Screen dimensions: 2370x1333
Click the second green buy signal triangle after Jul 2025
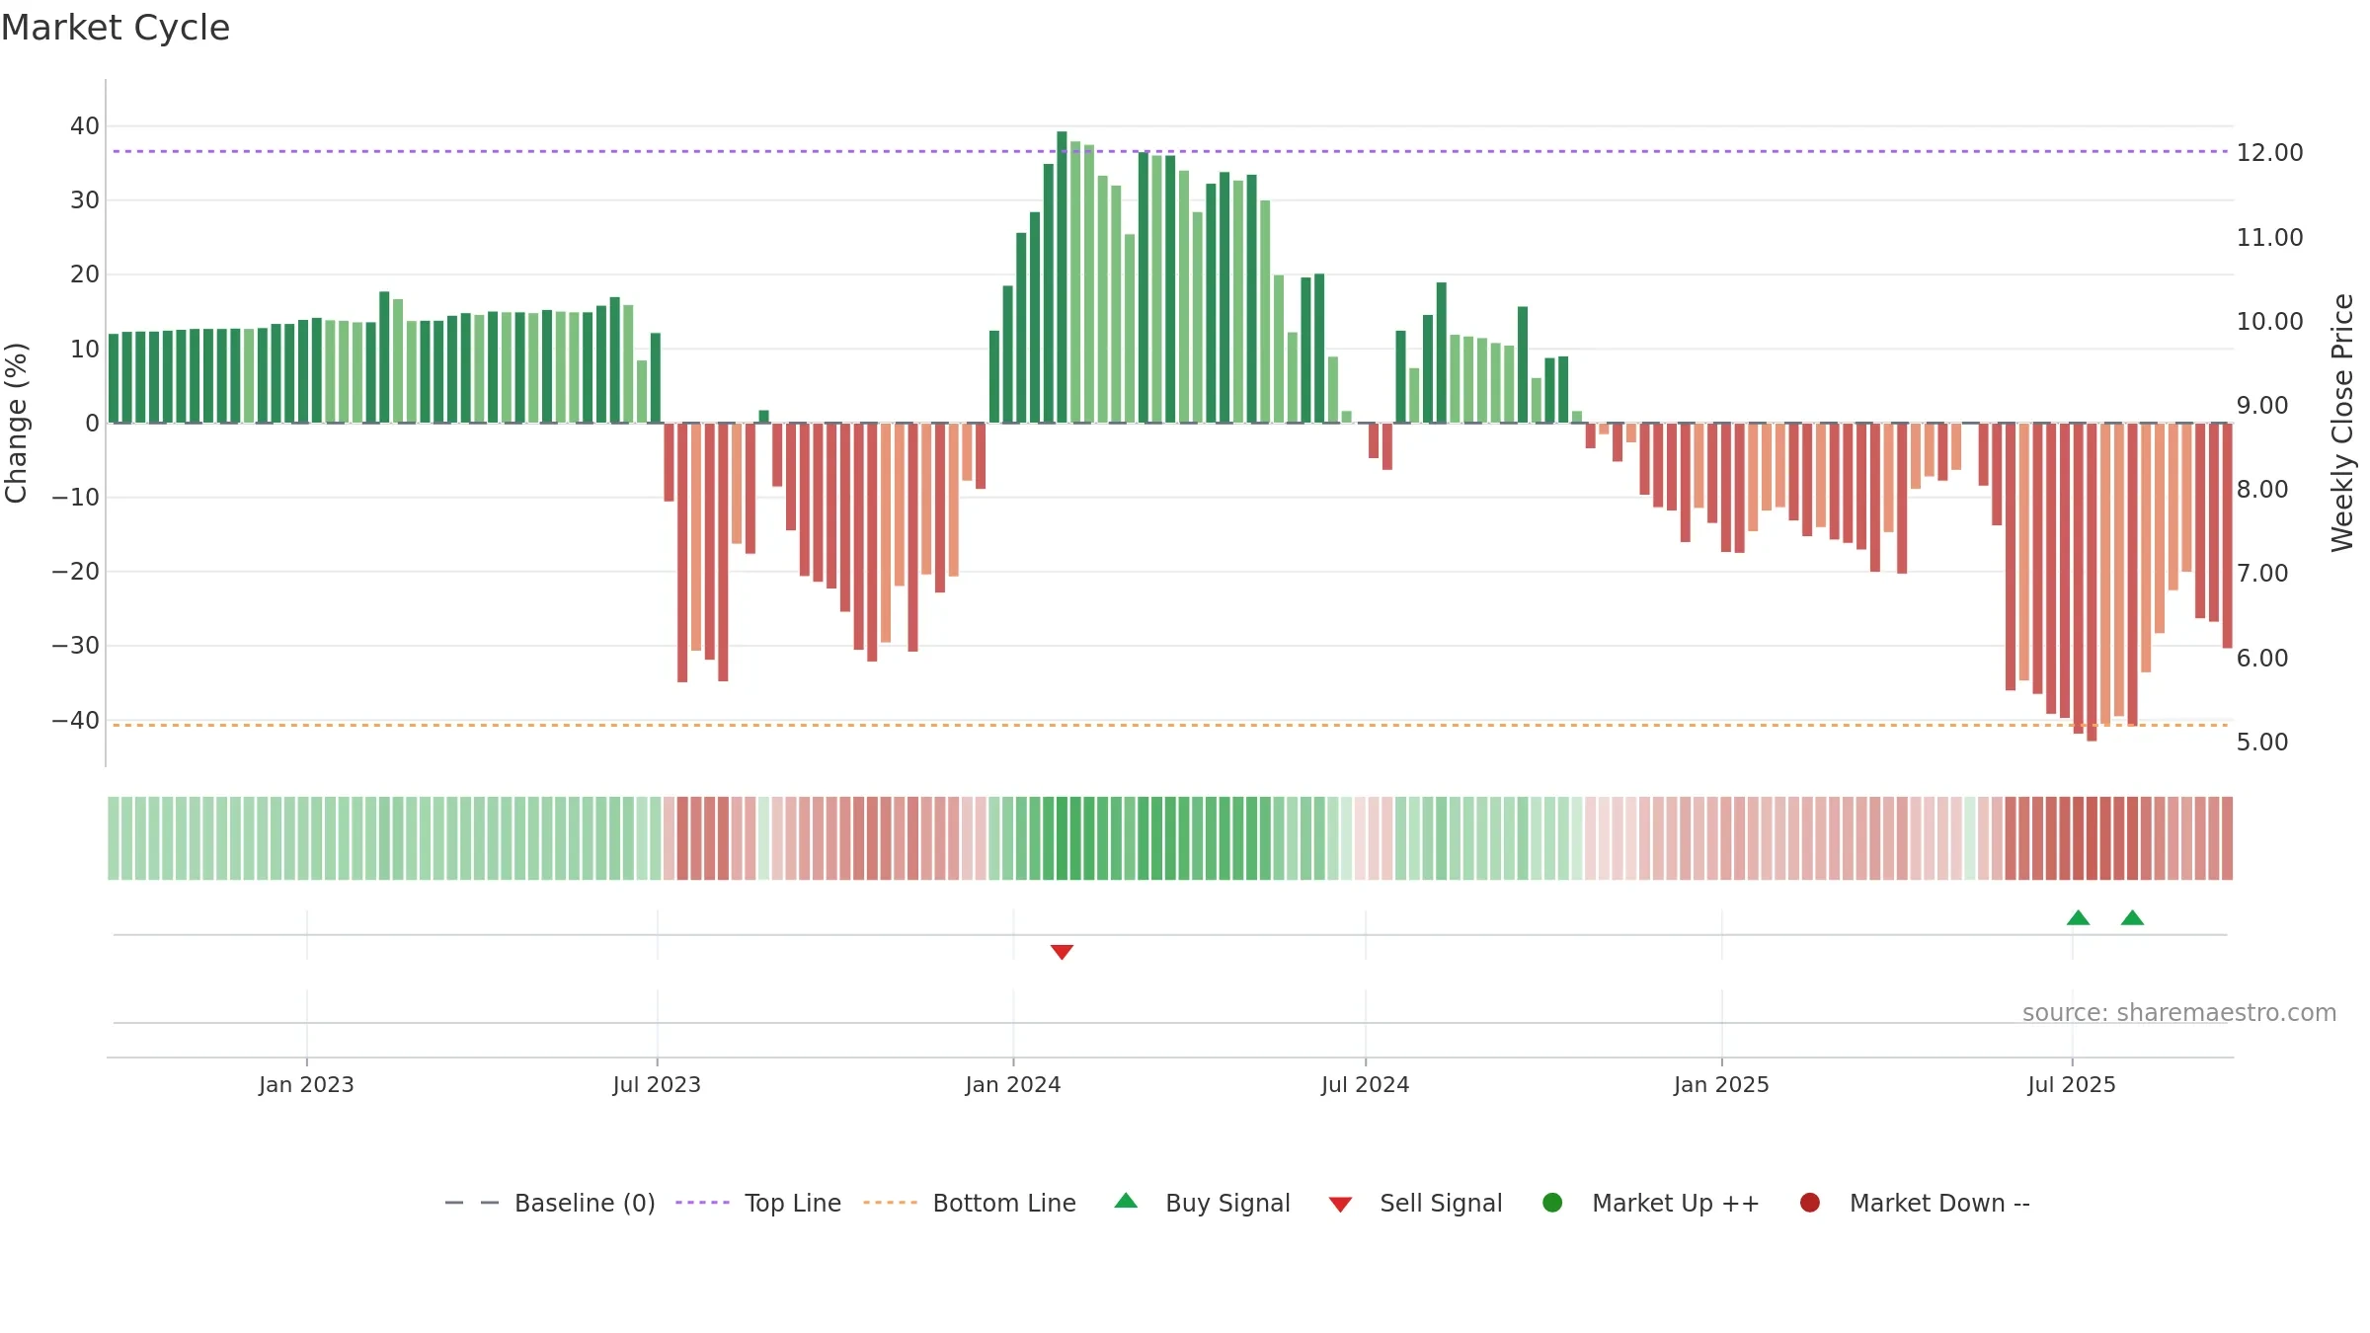(2133, 917)
